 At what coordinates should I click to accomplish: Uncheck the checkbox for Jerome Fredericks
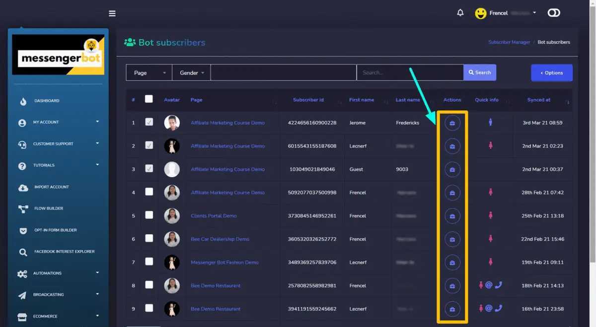149,122
